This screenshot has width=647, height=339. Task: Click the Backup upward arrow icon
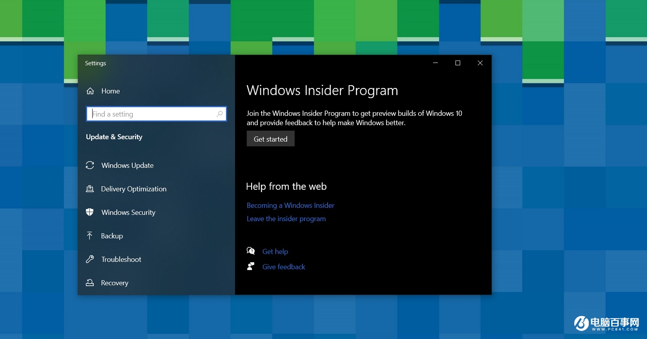click(90, 236)
